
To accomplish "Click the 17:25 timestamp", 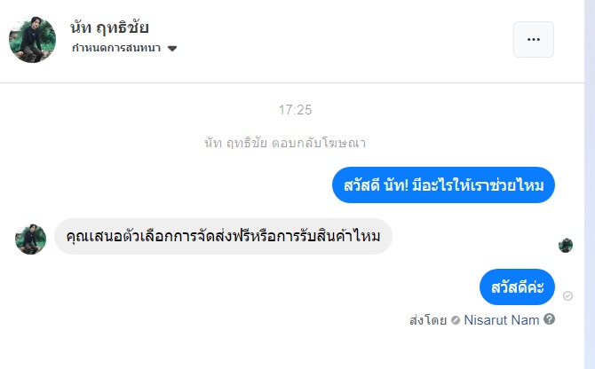I will pyautogui.click(x=295, y=111).
